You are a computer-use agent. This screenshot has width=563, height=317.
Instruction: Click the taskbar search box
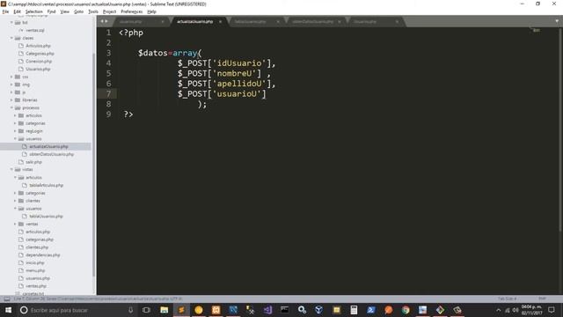click(x=77, y=310)
